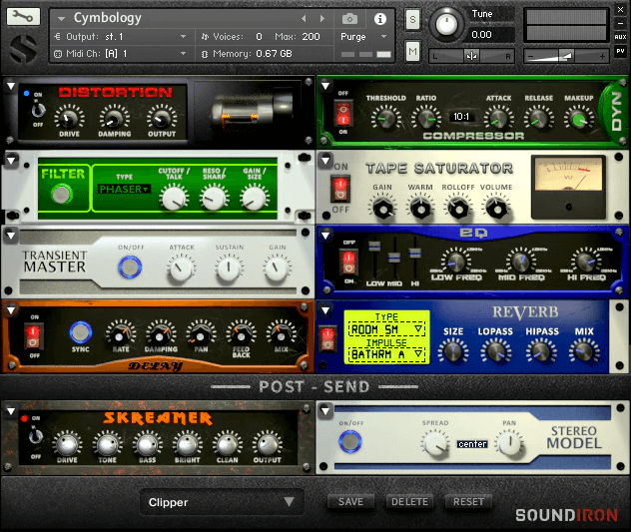Viewport: 631px width, 532px height.
Task: Click the SAVE preset button
Action: point(350,502)
